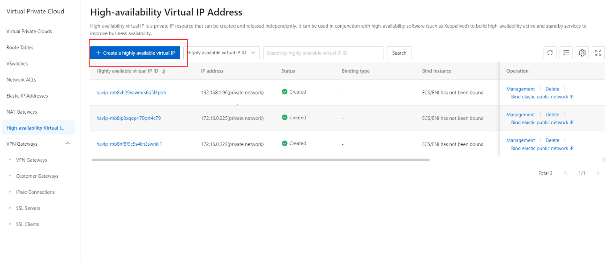Open the search filter type dropdown

coord(222,53)
